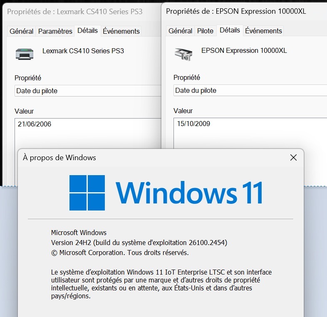Image resolution: width=327 pixels, height=317 pixels.
Task: Click the EPSON Expression 10000XL device name
Action: click(244, 50)
